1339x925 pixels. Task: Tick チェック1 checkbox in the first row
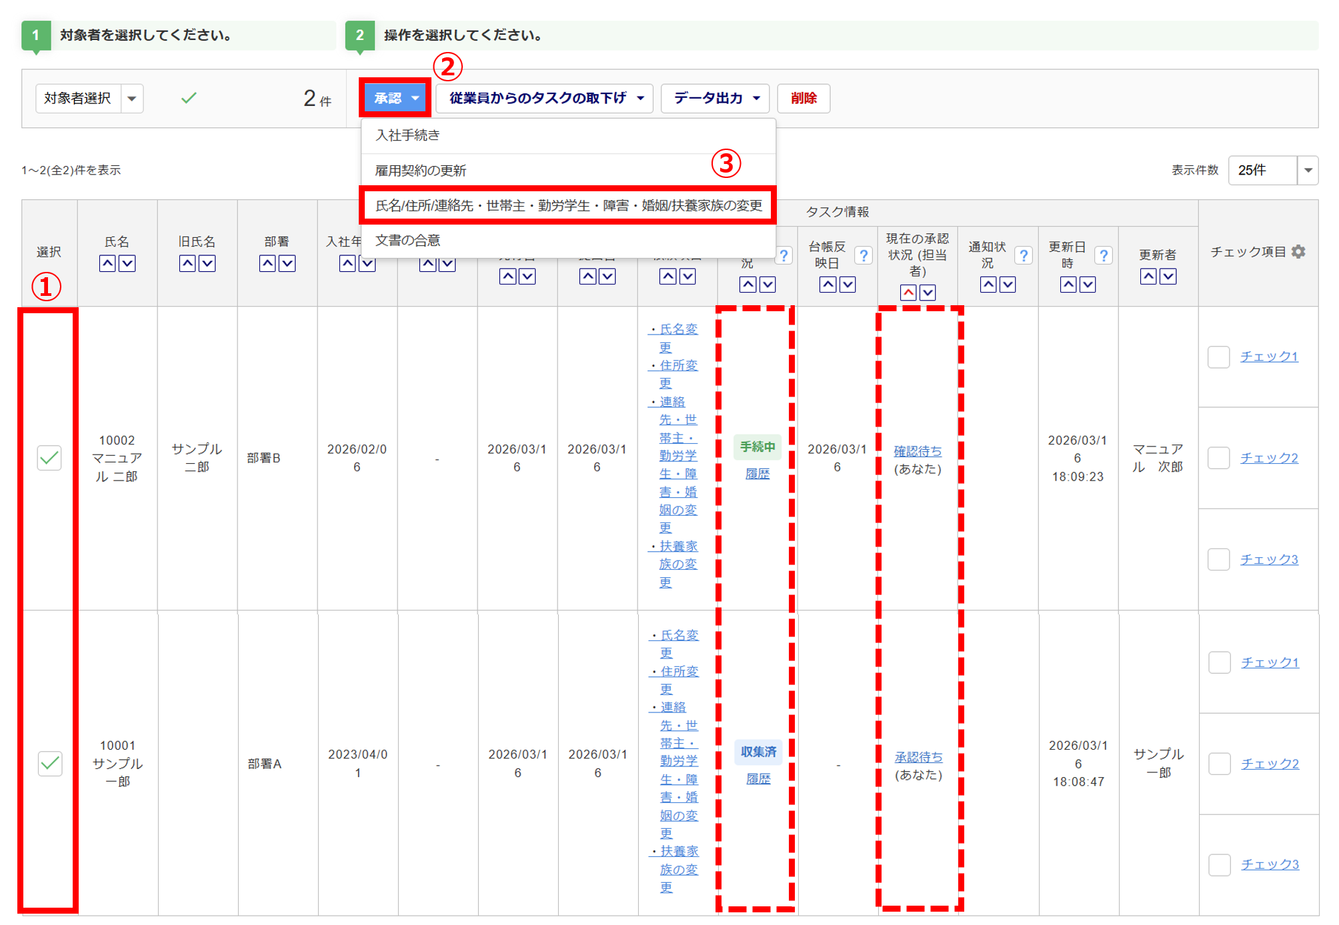click(x=1218, y=357)
